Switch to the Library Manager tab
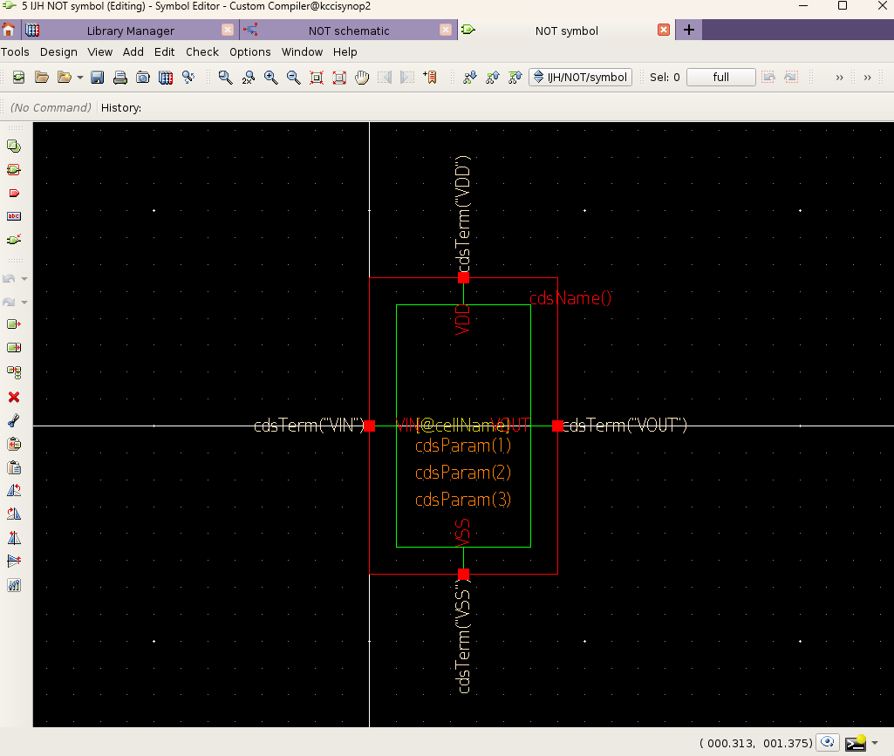The height and width of the screenshot is (756, 894). (x=131, y=31)
